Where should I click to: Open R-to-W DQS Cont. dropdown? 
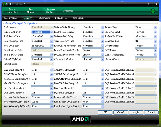(42, 59)
